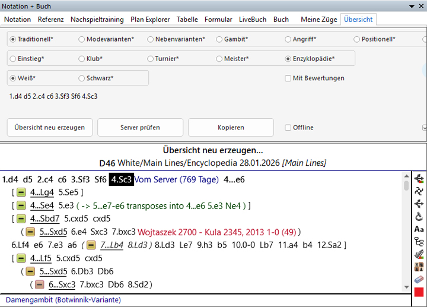Select the Schwarz* radio button

(x=82, y=78)
